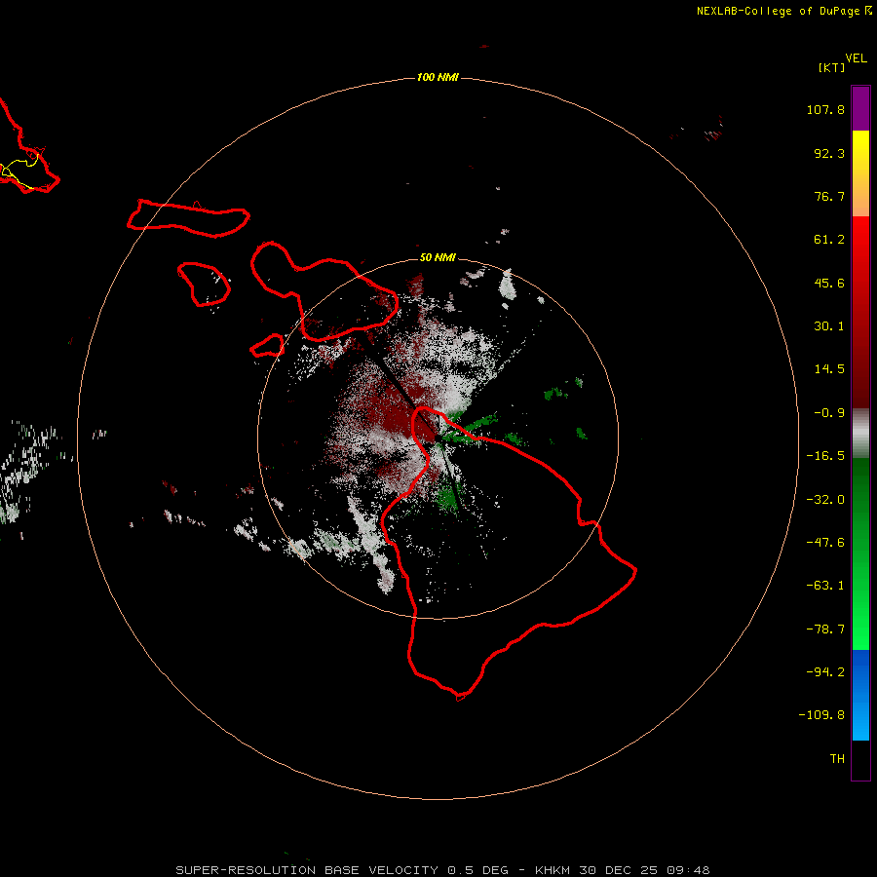Click the -63.1 velocity scale value
The height and width of the screenshot is (877, 877).
point(825,586)
